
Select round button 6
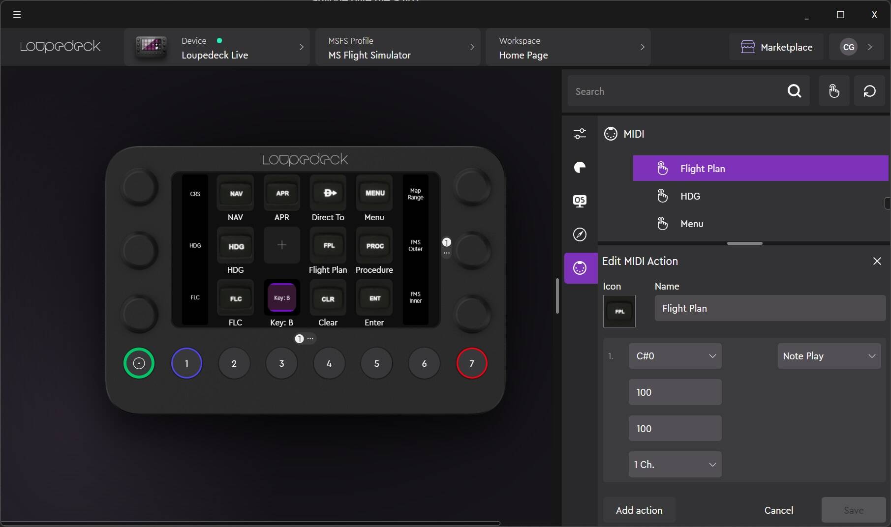(424, 363)
